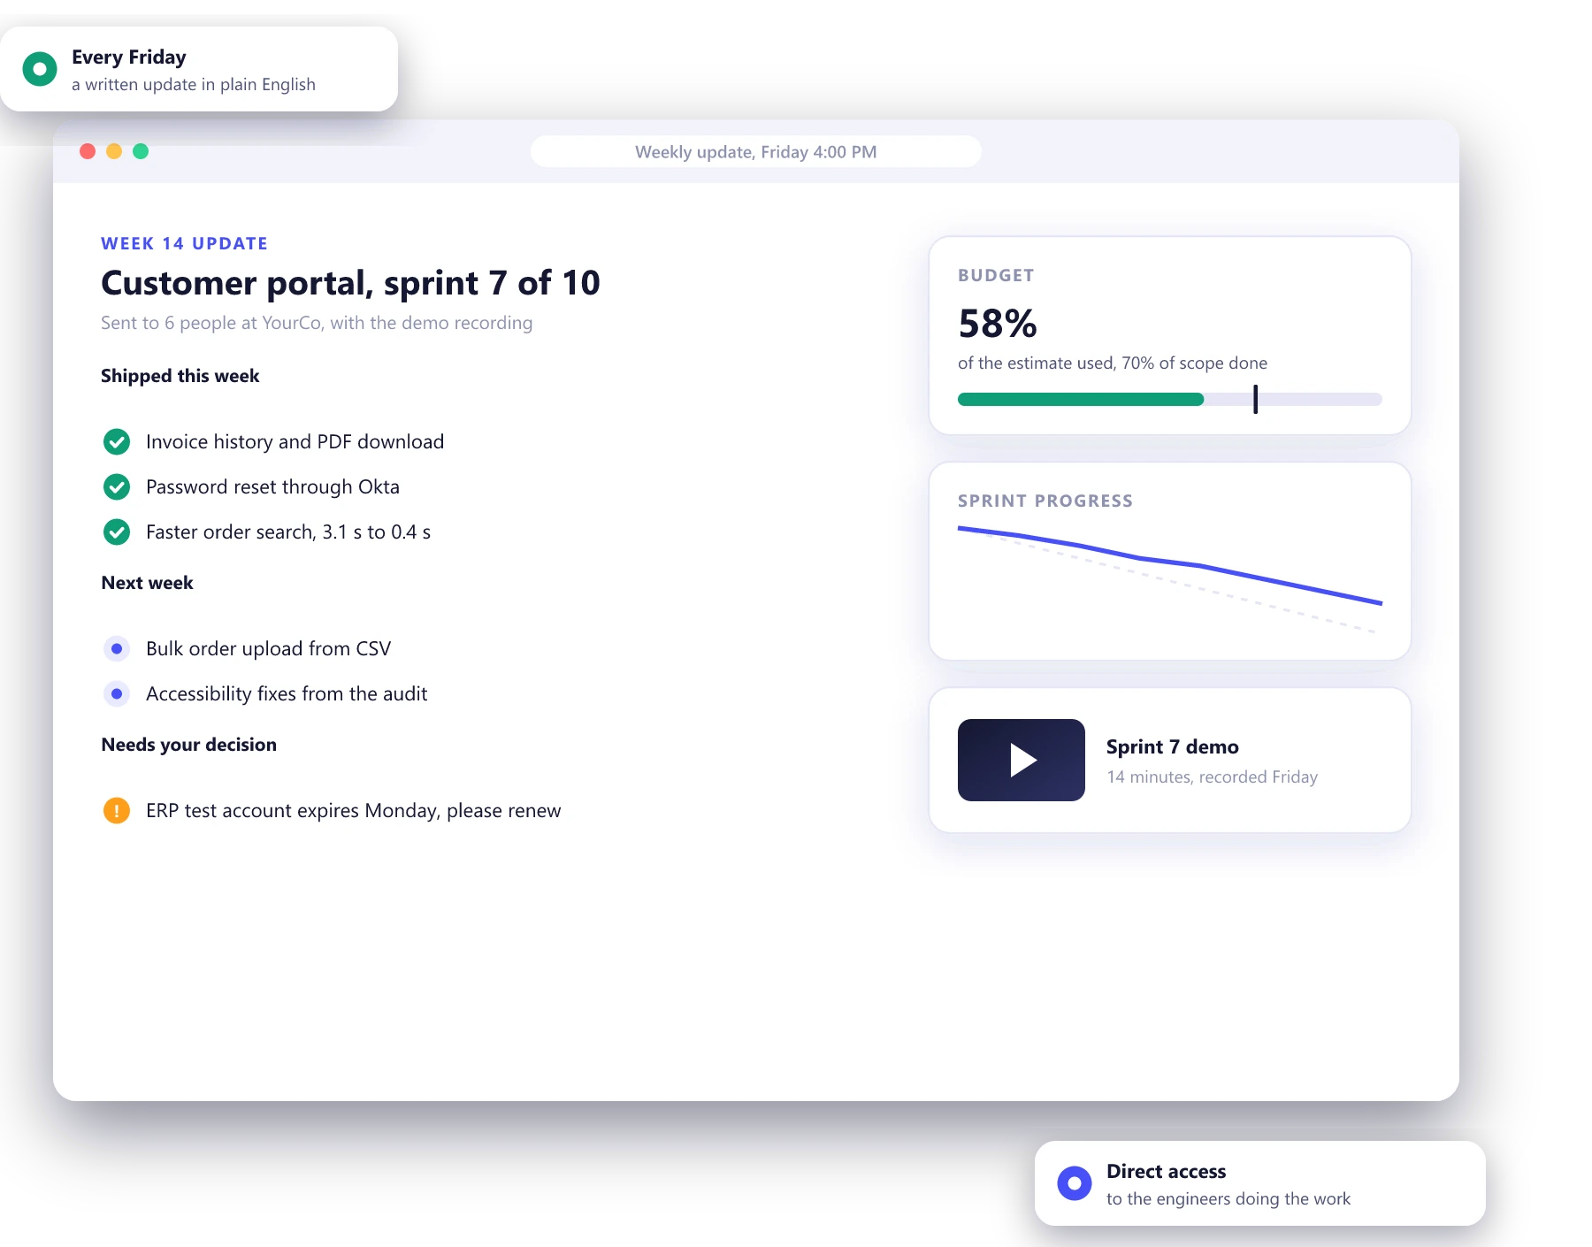Click the blue ring icon on Direct access card
This screenshot has height=1247, width=1592.
click(1075, 1182)
